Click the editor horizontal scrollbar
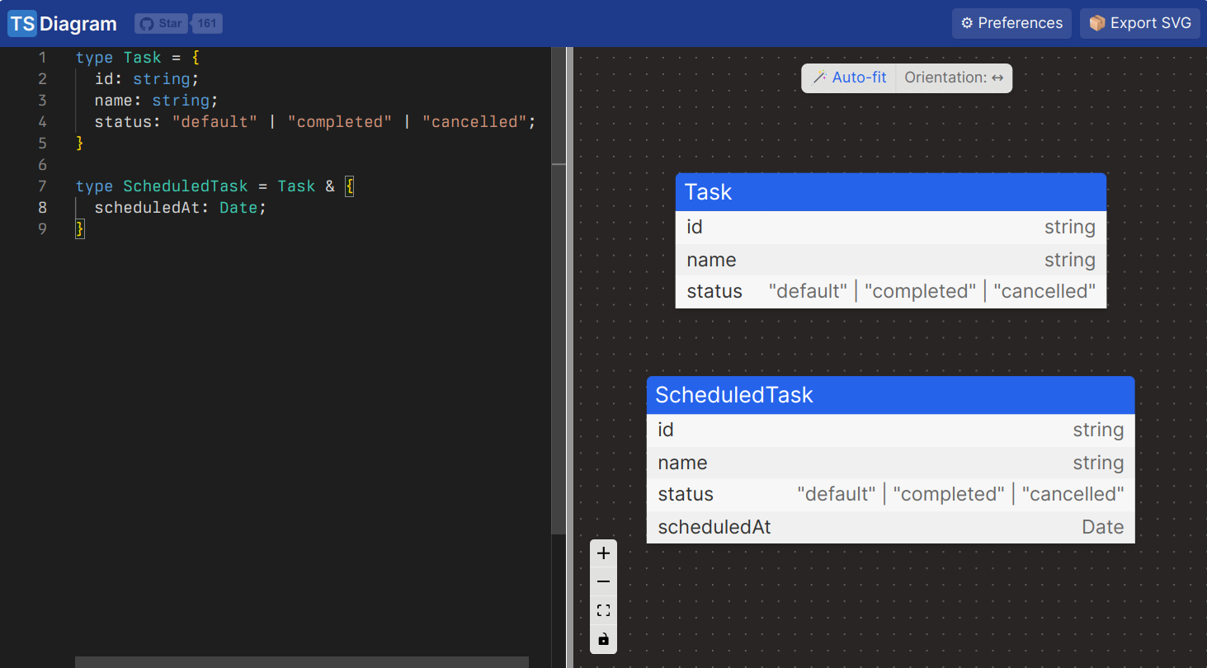Viewport: 1207px width, 668px height. [x=302, y=662]
